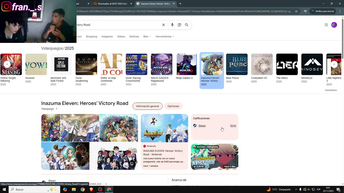Open the Nintendo Heroes' Victory Road article
Viewport: 344px width, 193px height.
pyautogui.click(x=164, y=142)
